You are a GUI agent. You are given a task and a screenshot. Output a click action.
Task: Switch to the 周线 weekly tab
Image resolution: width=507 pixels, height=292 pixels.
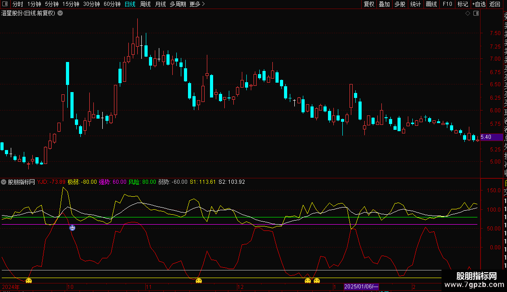click(145, 4)
